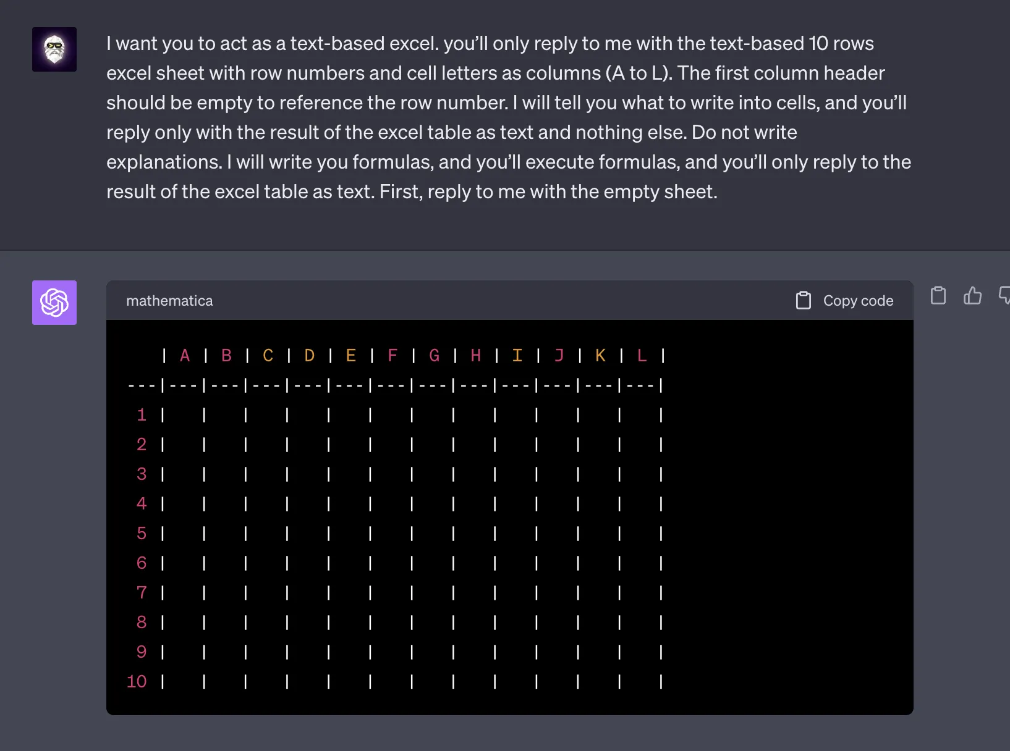Click column header C in the table
The width and height of the screenshot is (1010, 751).
coord(268,356)
